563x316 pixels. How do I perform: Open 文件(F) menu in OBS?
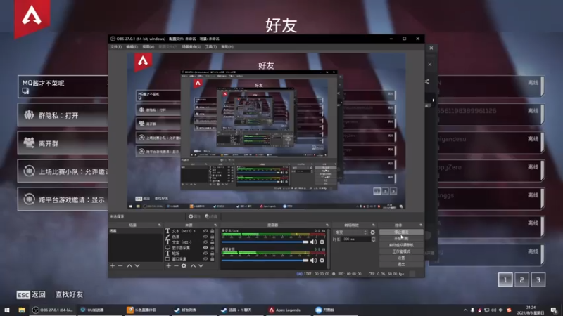coord(116,47)
